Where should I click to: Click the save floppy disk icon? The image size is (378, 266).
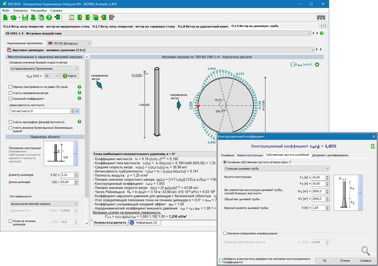(x=25, y=17)
